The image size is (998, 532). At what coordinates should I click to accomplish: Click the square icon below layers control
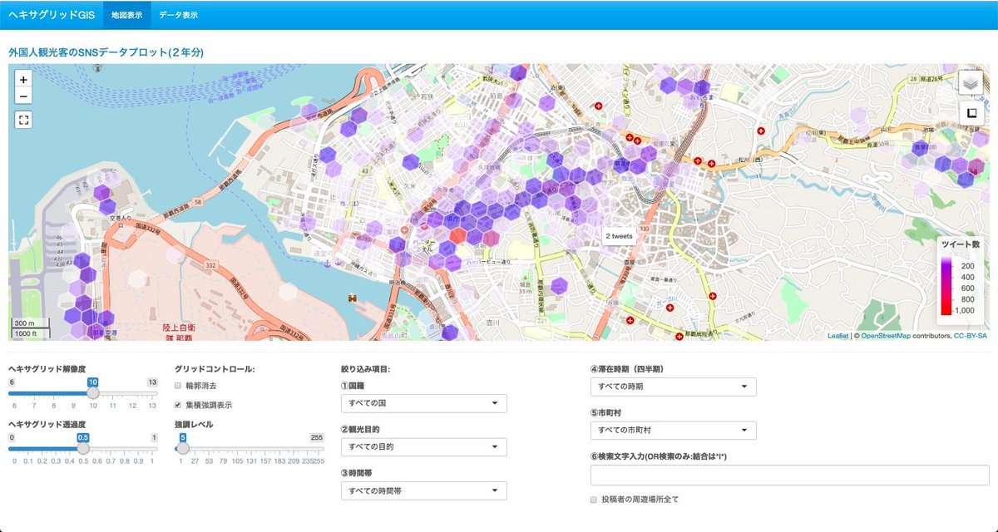(971, 112)
